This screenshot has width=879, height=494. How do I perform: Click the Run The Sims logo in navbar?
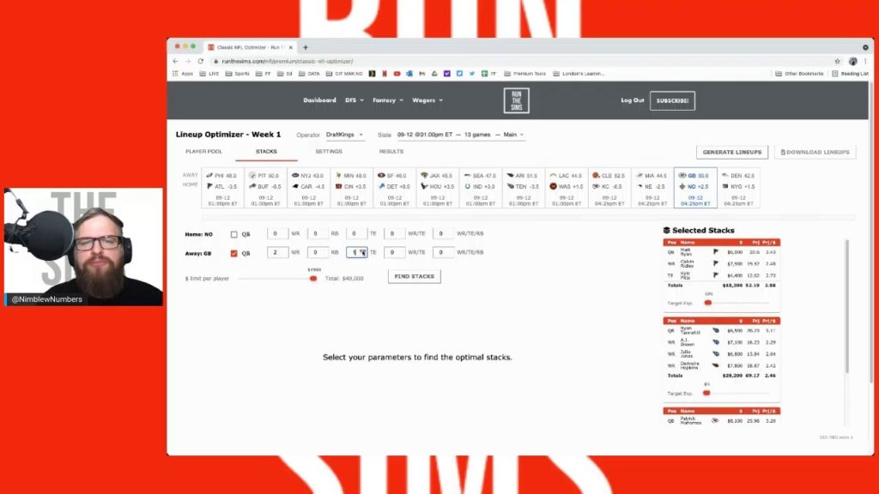[x=516, y=100]
